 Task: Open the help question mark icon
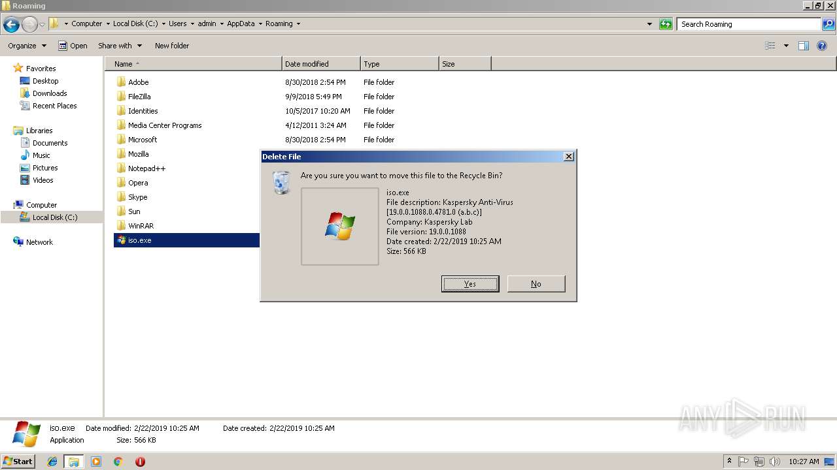822,46
